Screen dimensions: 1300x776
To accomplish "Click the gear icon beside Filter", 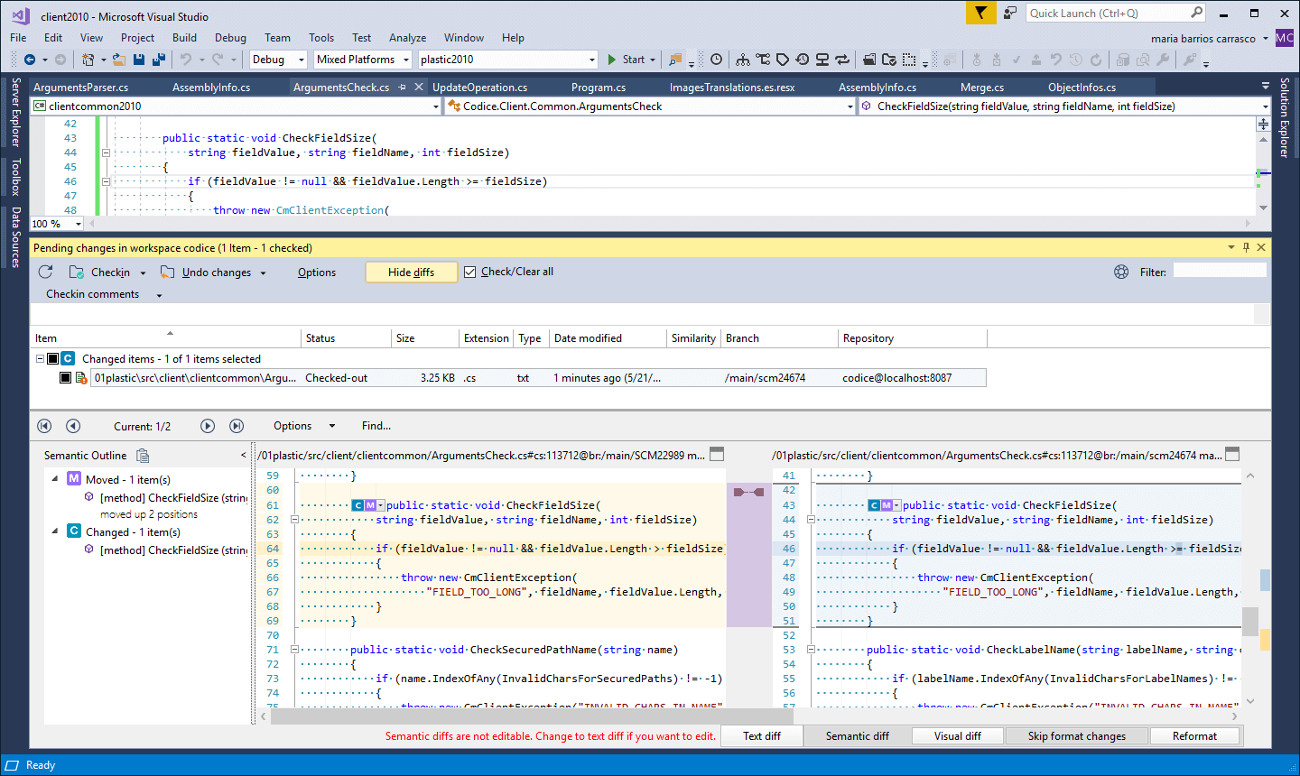I will click(1121, 272).
